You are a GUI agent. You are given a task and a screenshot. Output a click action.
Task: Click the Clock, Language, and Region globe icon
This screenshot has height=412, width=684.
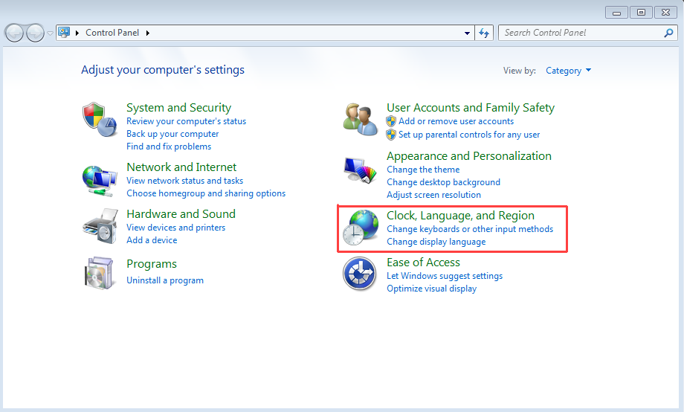tap(360, 229)
